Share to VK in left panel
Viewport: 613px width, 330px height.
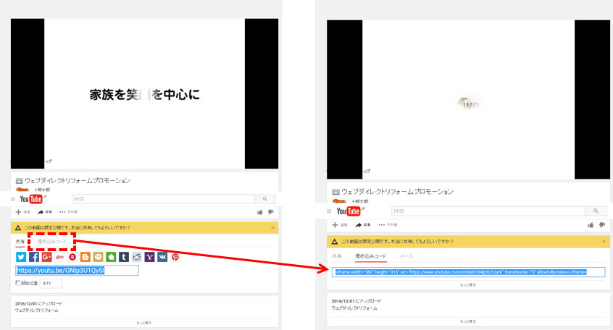162,257
